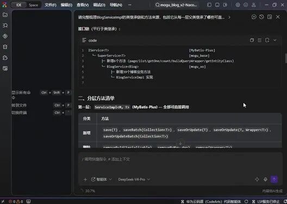
Task: Open the debug bug icon in sidebar
Action: pos(5,47)
